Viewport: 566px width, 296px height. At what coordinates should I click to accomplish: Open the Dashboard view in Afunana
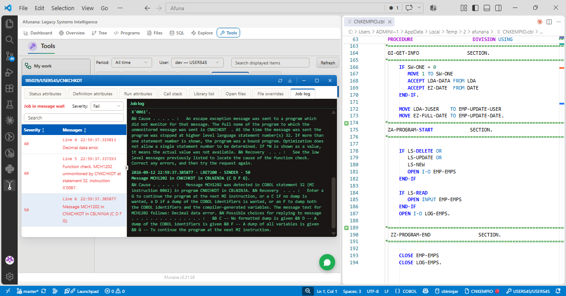(x=38, y=33)
